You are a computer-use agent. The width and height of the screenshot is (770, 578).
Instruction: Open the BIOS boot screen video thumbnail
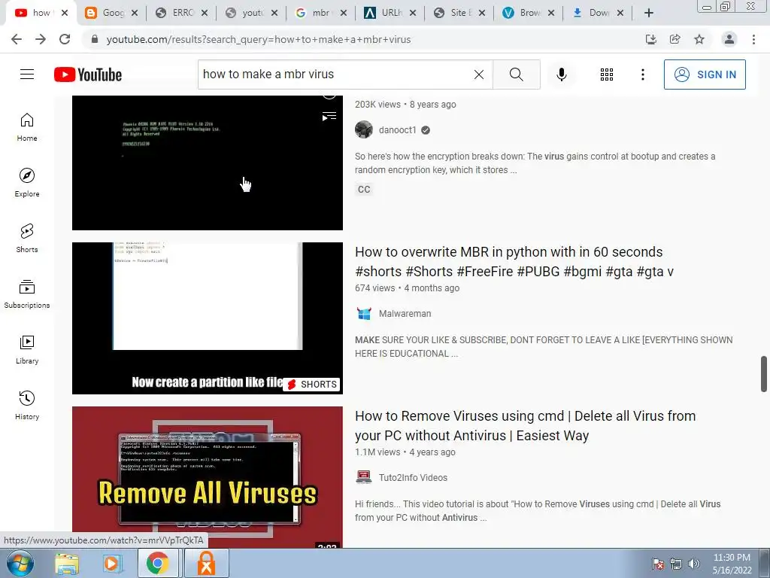click(x=208, y=163)
